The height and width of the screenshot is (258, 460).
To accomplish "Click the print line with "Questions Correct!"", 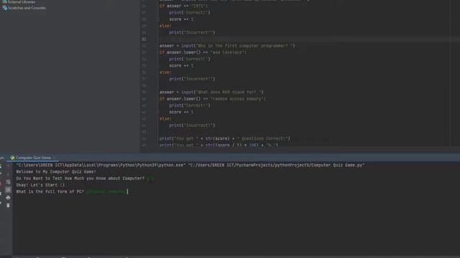I will click(225, 138).
